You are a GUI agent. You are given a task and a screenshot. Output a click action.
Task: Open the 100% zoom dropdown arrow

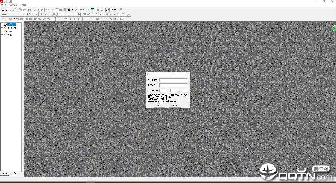tap(88, 10)
